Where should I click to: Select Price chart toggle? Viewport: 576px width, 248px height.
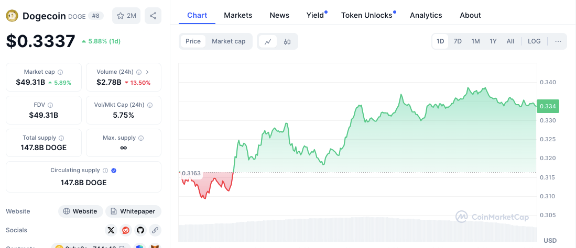193,41
